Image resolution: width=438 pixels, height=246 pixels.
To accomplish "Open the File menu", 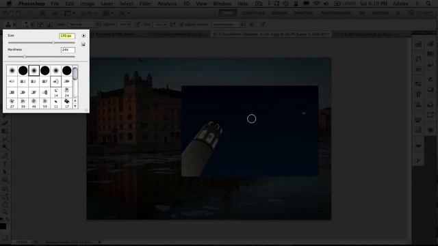I will [55, 3].
